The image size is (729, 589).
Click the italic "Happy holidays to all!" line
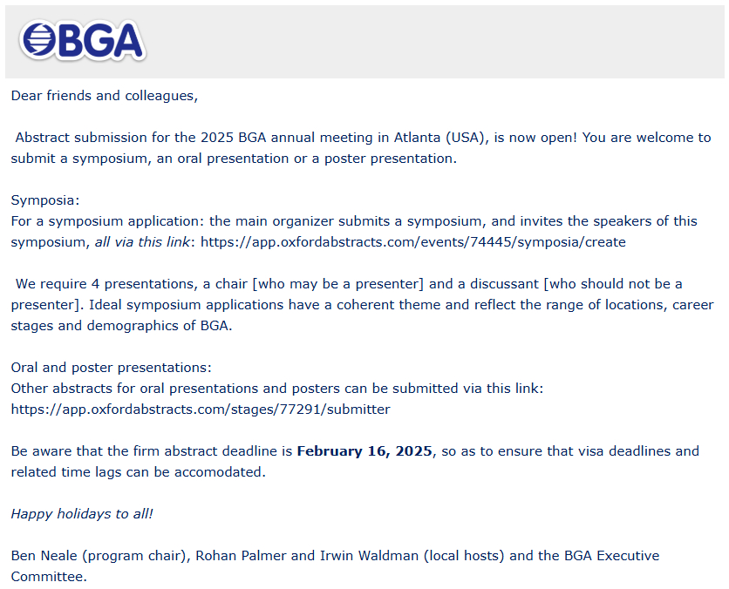(x=82, y=513)
